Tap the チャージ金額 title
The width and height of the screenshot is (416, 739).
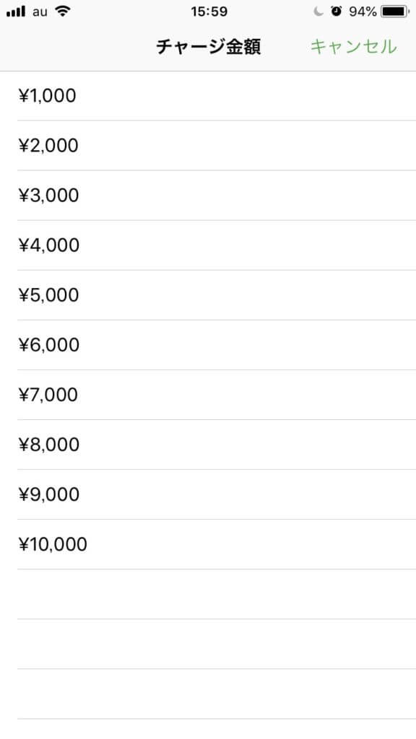click(208, 47)
